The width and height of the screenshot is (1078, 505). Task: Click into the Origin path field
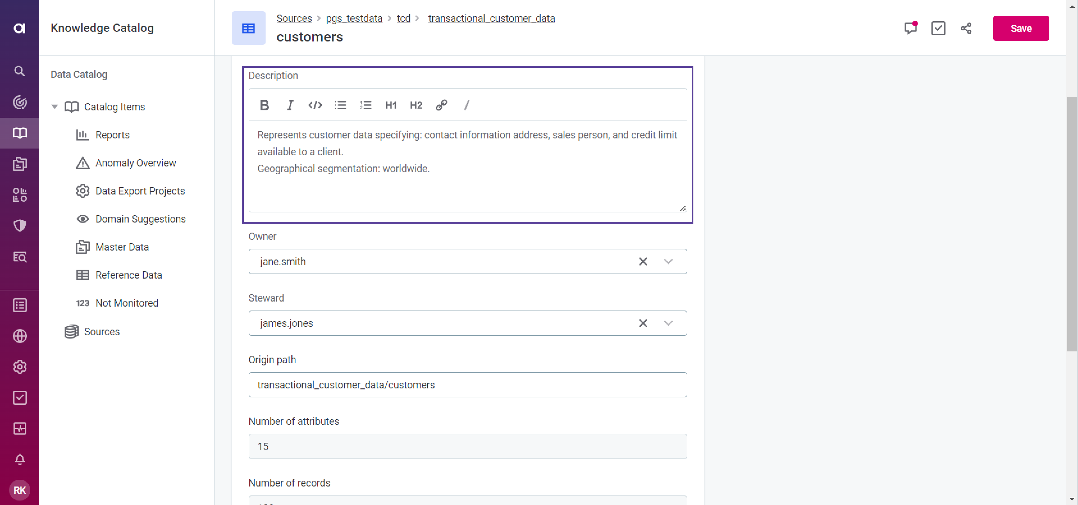467,384
